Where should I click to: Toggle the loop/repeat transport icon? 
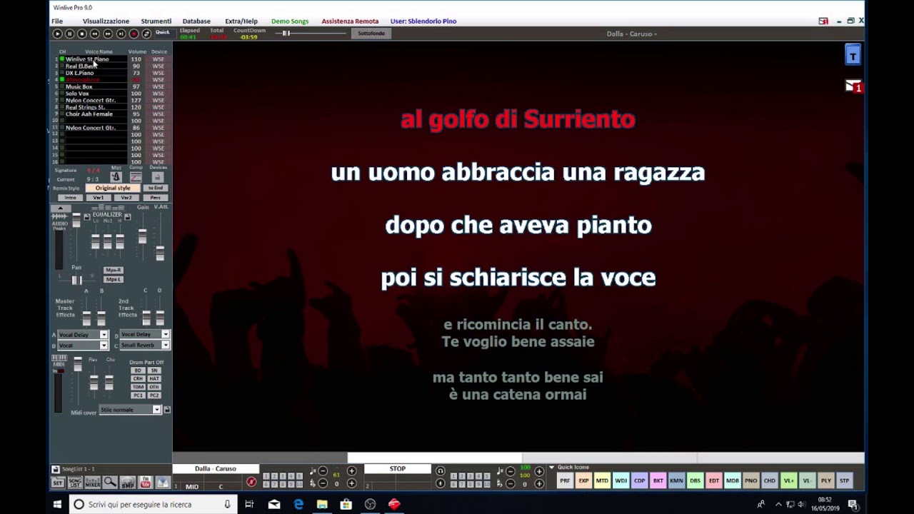point(146,34)
